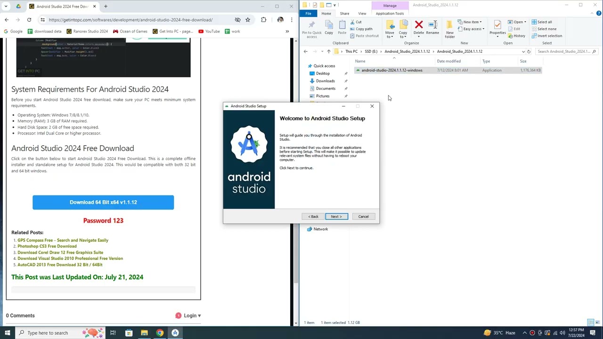
Task: Open Downloads in the navigation pane
Action: 325,81
